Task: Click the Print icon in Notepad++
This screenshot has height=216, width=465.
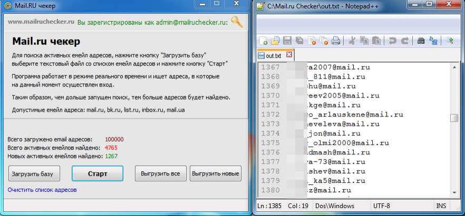Action: pyautogui.click(x=335, y=41)
